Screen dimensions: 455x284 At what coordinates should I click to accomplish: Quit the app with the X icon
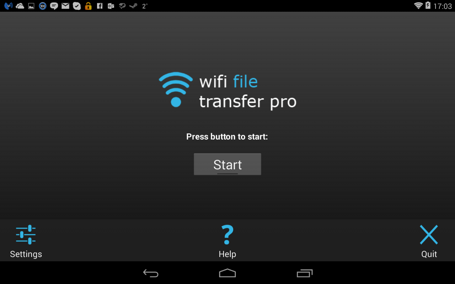(x=429, y=235)
